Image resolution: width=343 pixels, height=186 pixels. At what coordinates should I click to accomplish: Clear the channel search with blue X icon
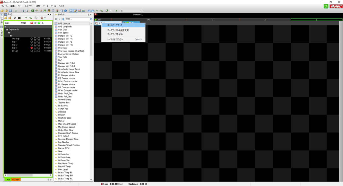(91, 19)
